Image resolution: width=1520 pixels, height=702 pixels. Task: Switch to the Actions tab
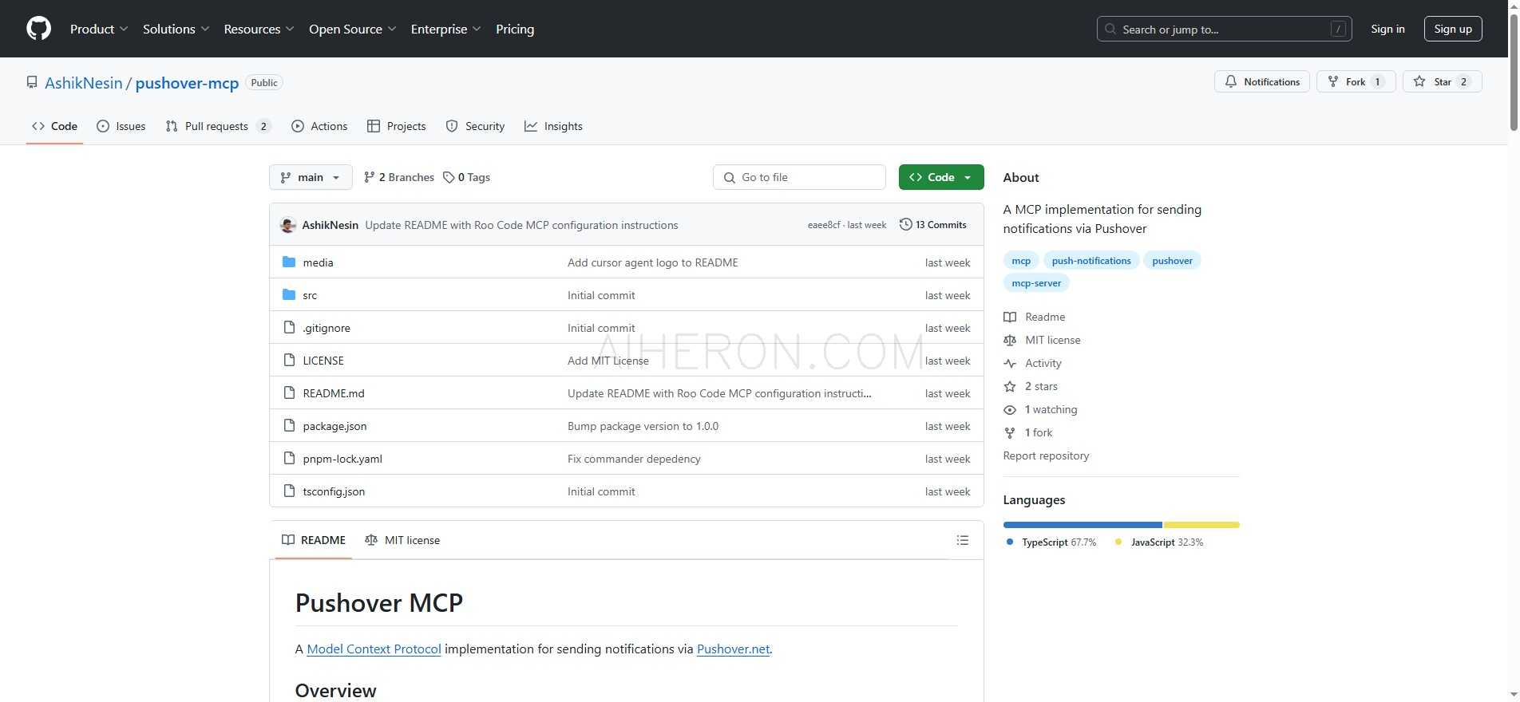click(x=319, y=126)
